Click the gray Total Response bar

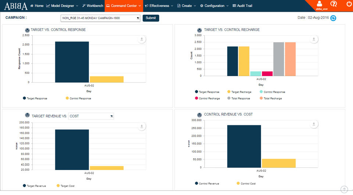point(279,59)
